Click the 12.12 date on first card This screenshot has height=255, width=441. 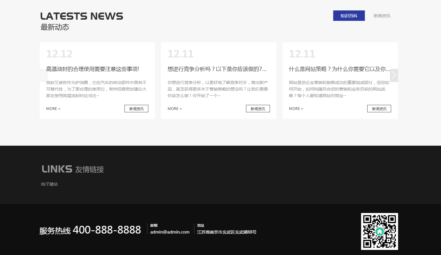coord(59,54)
